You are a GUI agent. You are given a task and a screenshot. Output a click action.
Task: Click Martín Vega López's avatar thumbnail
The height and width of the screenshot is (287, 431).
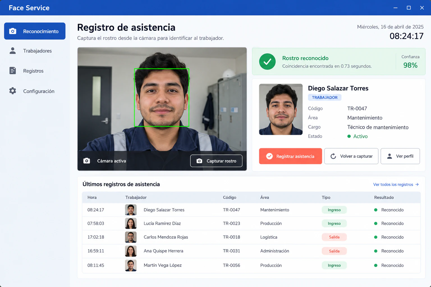[x=131, y=265]
